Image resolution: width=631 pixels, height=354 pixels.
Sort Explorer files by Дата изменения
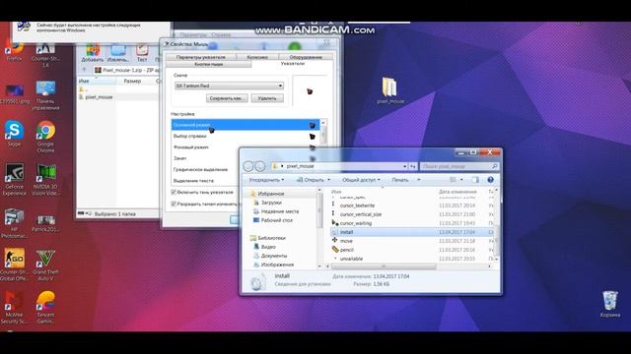(x=457, y=192)
